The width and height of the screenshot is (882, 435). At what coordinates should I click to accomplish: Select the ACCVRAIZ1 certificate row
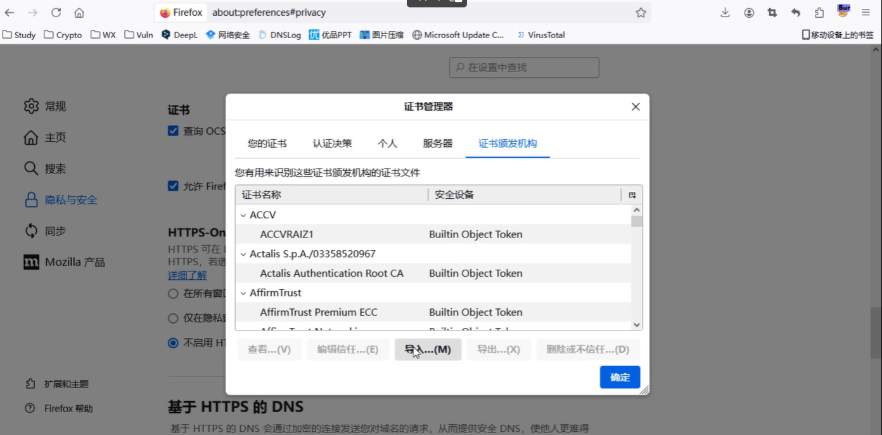tap(433, 234)
